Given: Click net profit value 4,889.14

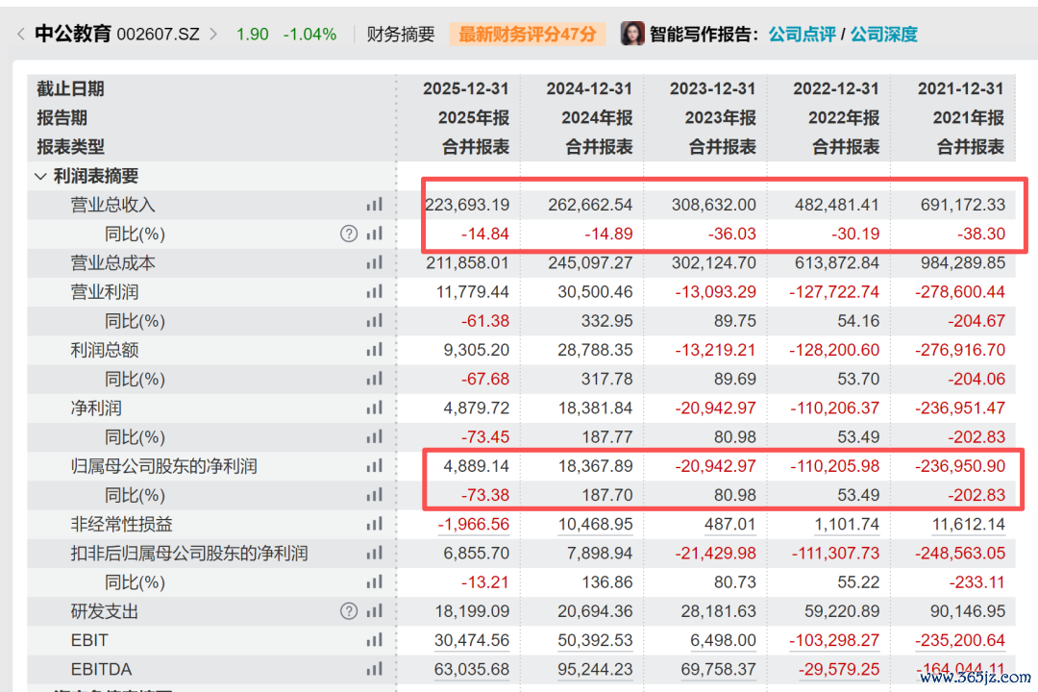Looking at the screenshot, I should 477,466.
